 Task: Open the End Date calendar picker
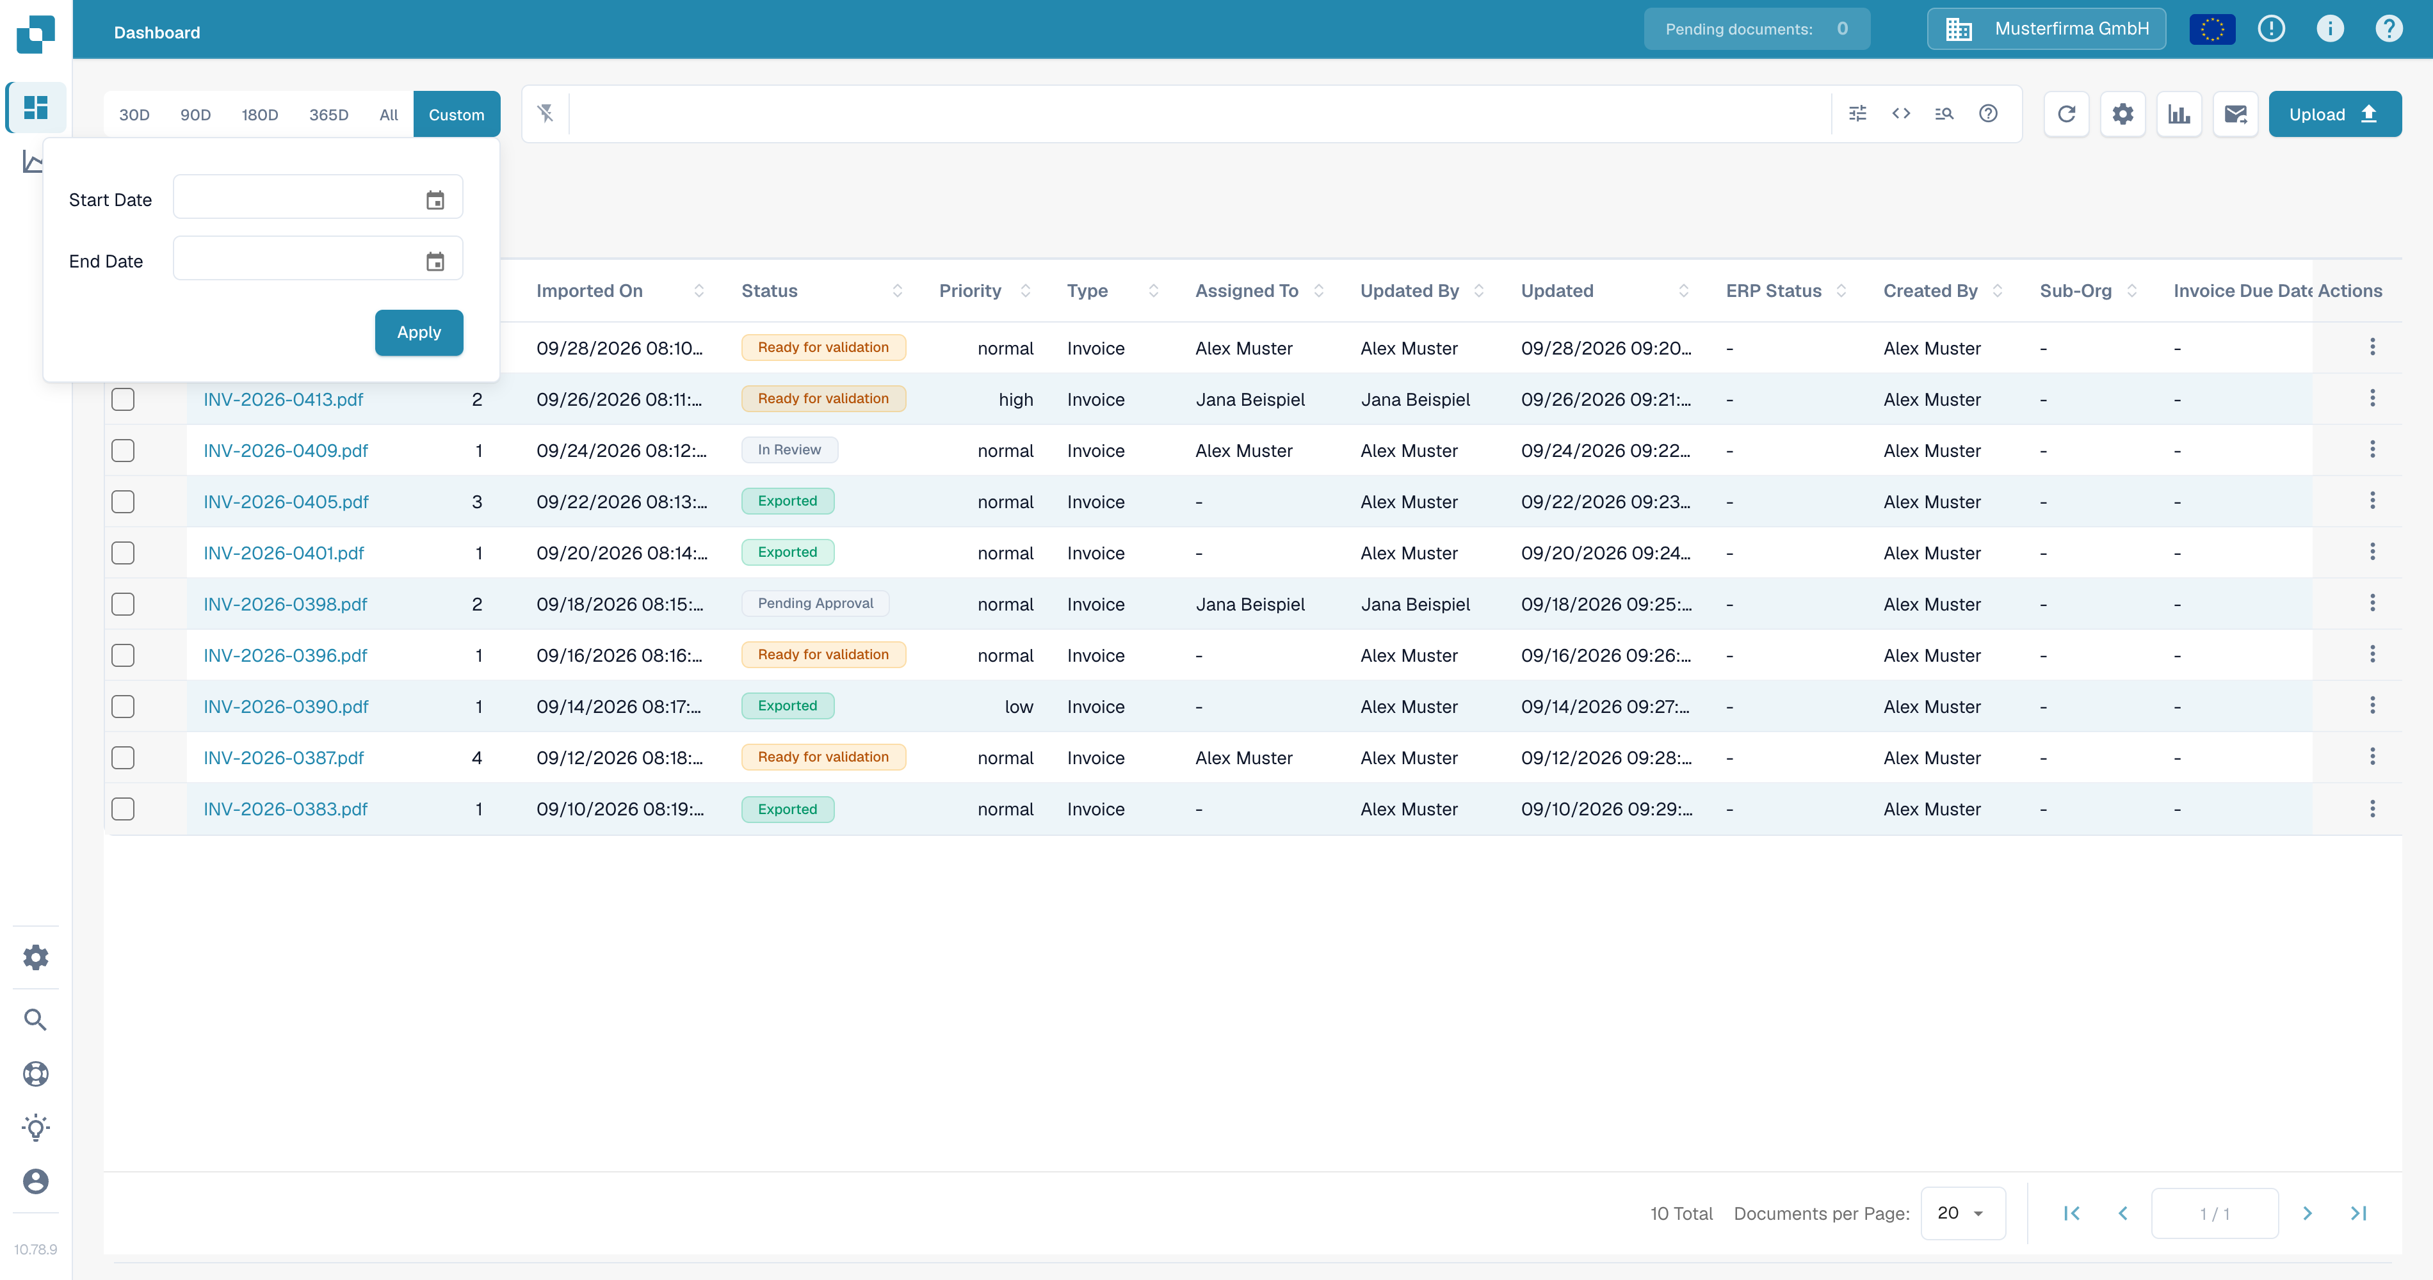coord(435,262)
